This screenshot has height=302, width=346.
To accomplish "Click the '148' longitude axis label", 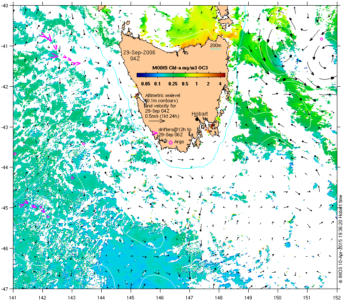I will click(x=219, y=298).
